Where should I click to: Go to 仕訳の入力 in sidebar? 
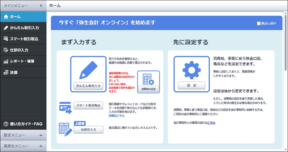[23, 50]
